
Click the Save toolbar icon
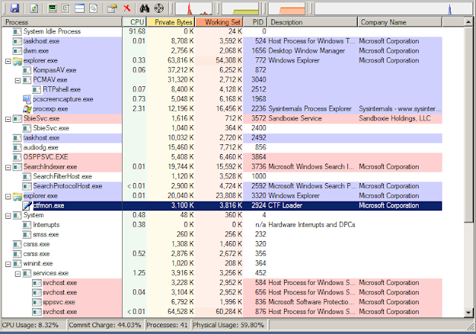click(14, 8)
